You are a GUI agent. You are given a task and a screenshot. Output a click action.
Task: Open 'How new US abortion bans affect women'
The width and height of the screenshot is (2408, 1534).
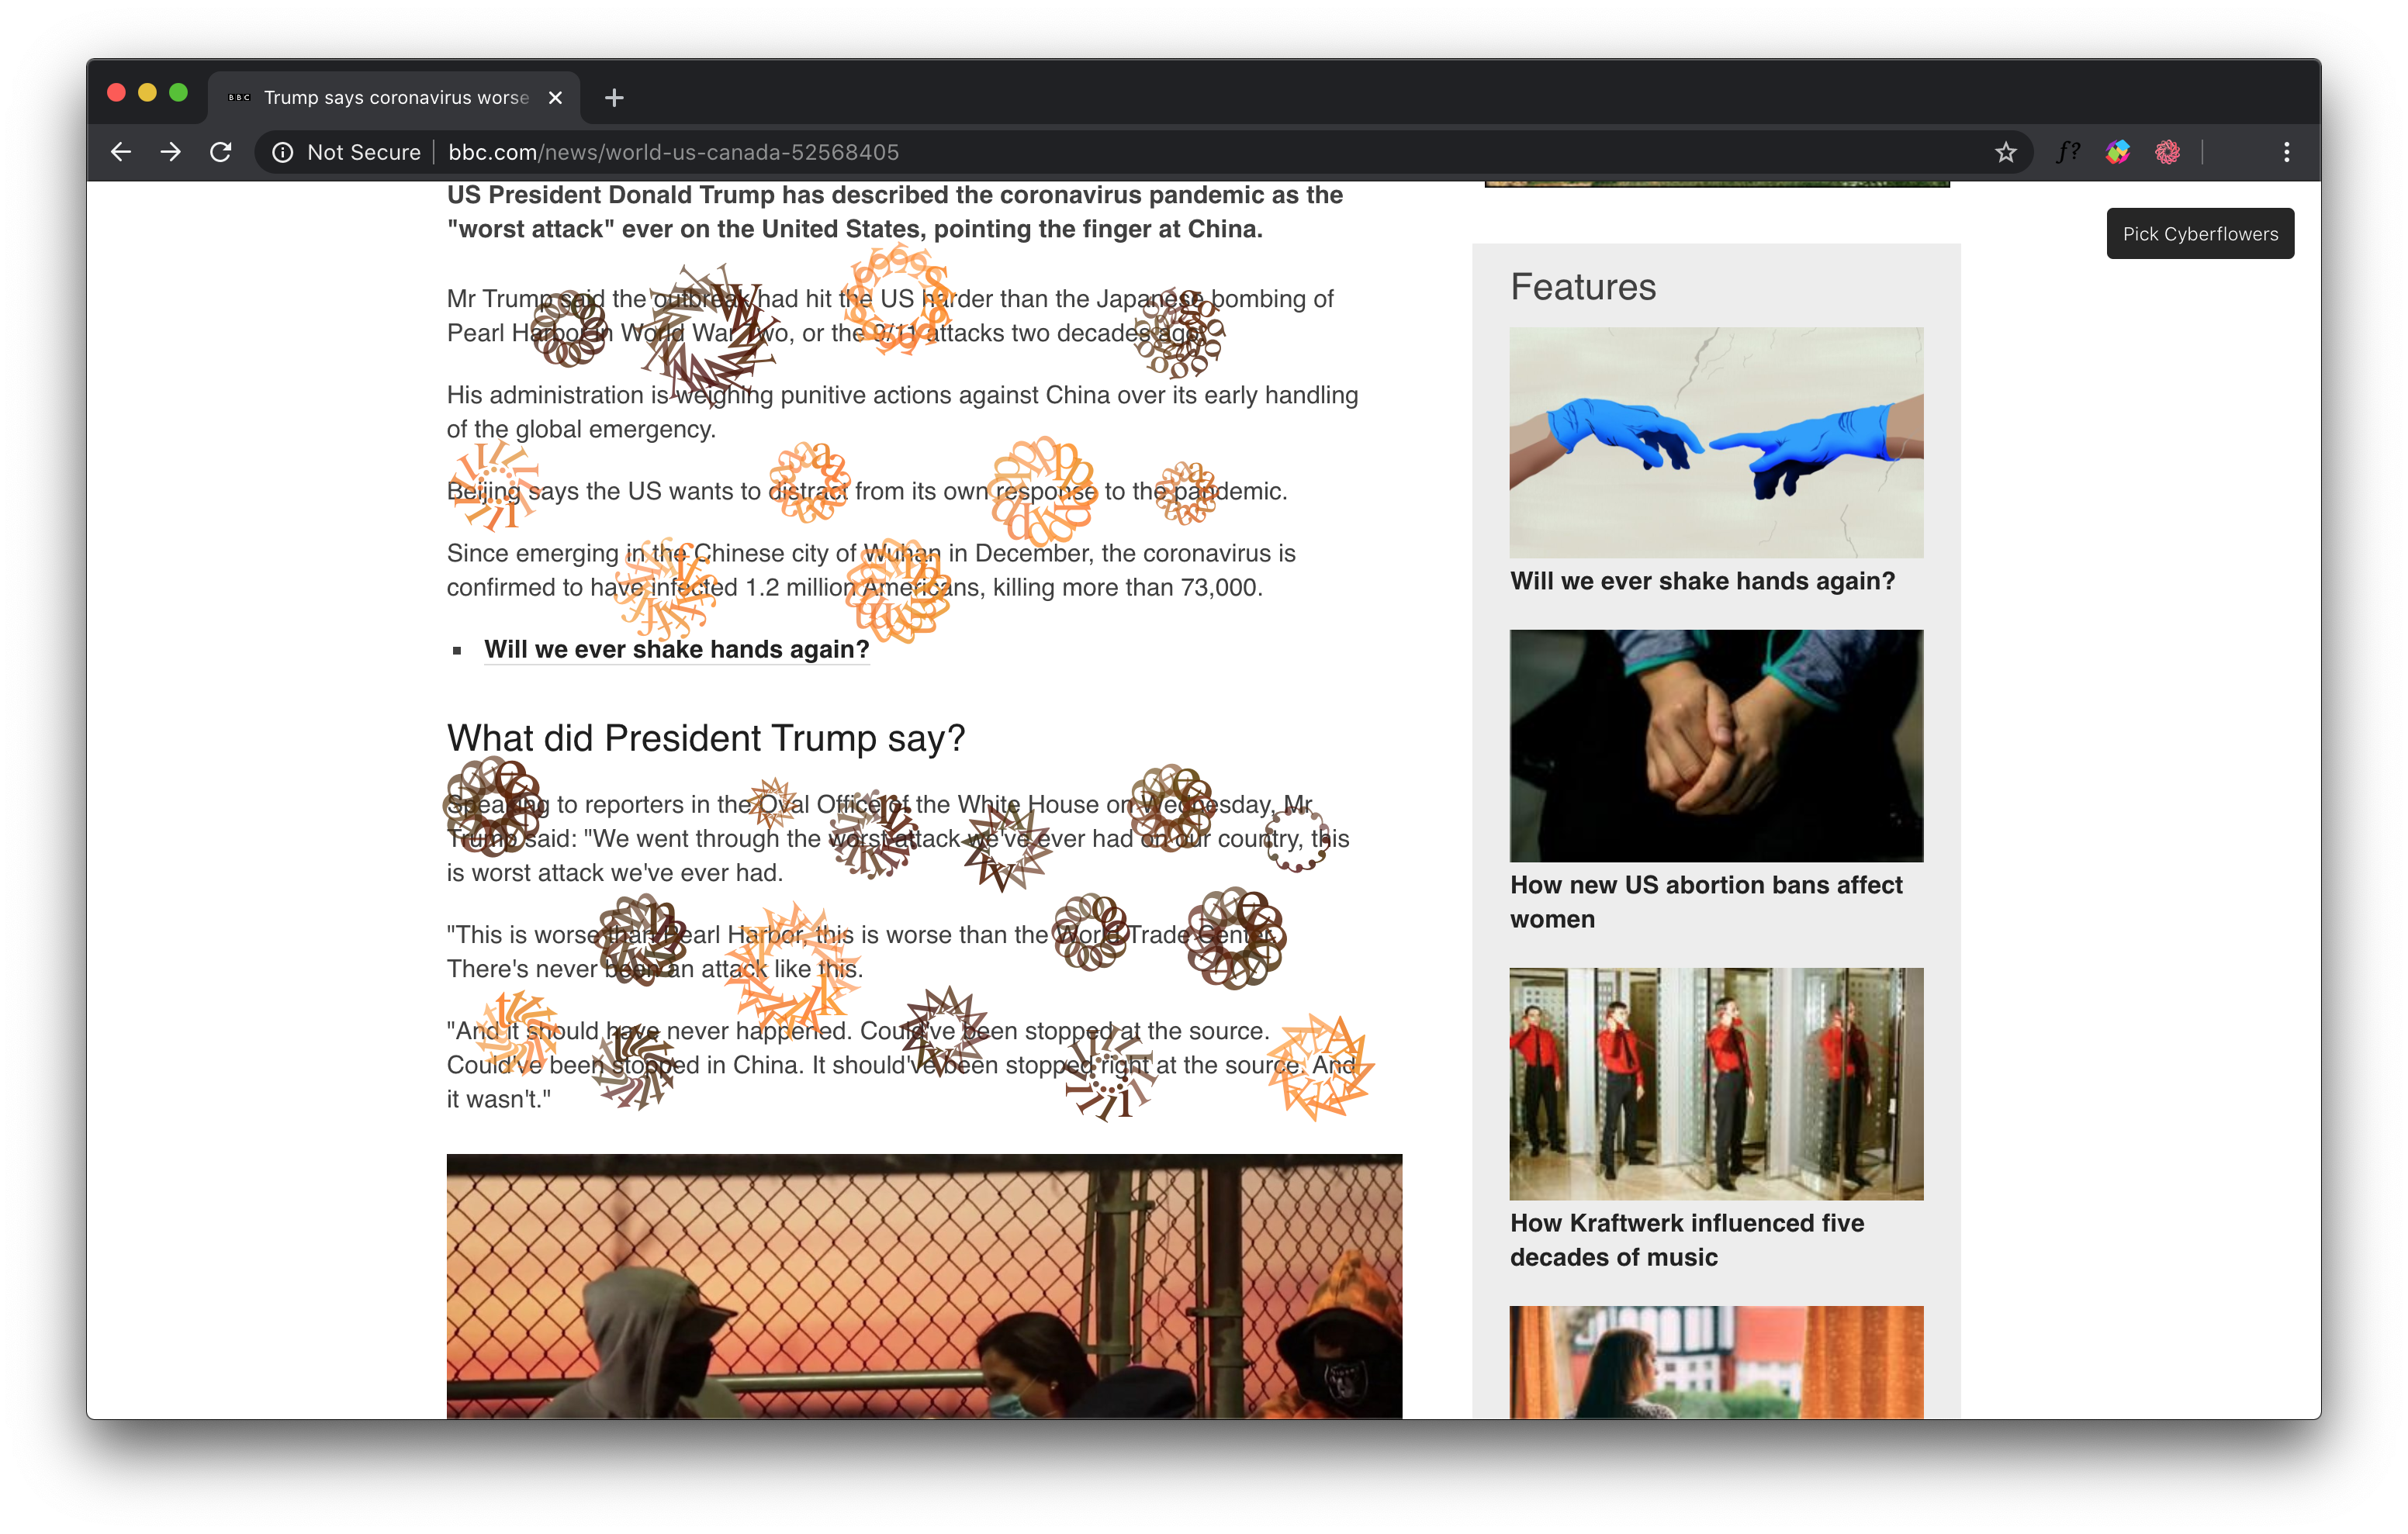point(1706,901)
